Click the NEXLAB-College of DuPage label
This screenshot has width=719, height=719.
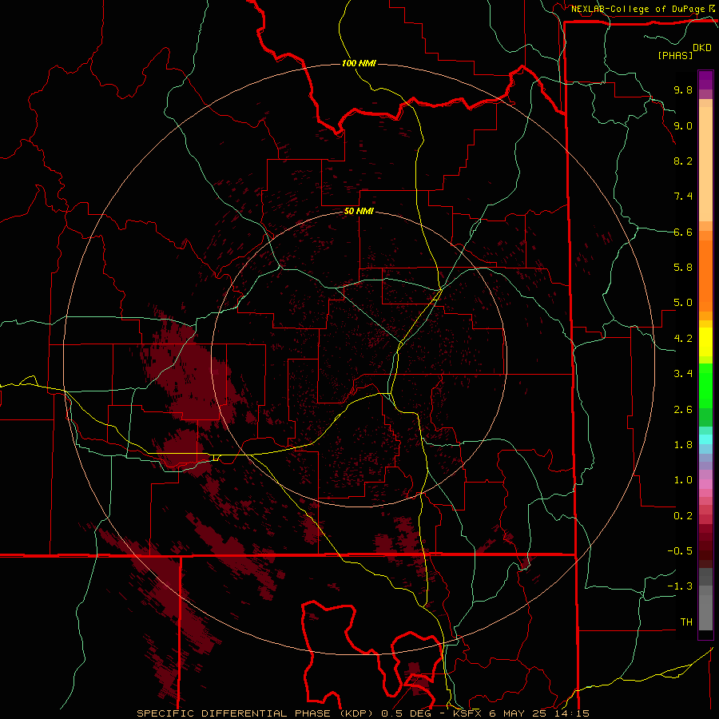coord(638,9)
